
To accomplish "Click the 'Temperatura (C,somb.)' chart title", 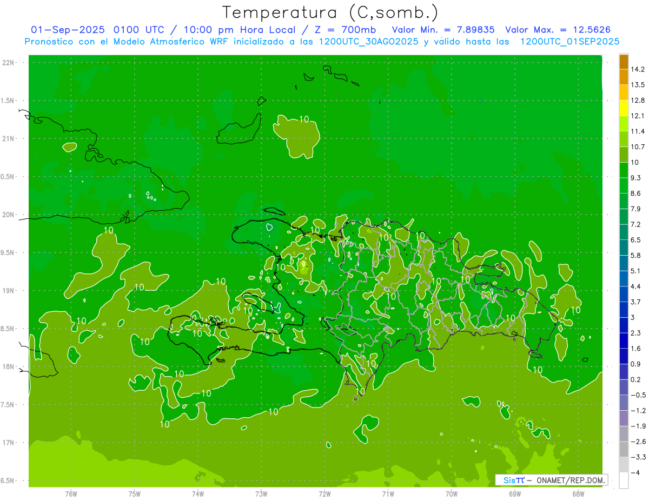I will coord(330,13).
